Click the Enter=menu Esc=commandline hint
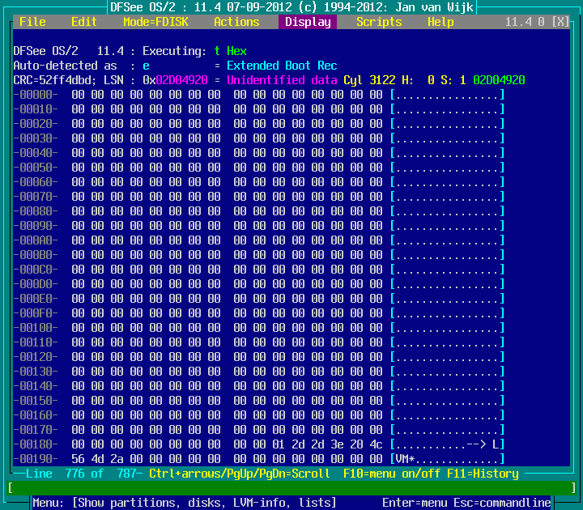Screen dimensions: 583x510 click(x=466, y=503)
